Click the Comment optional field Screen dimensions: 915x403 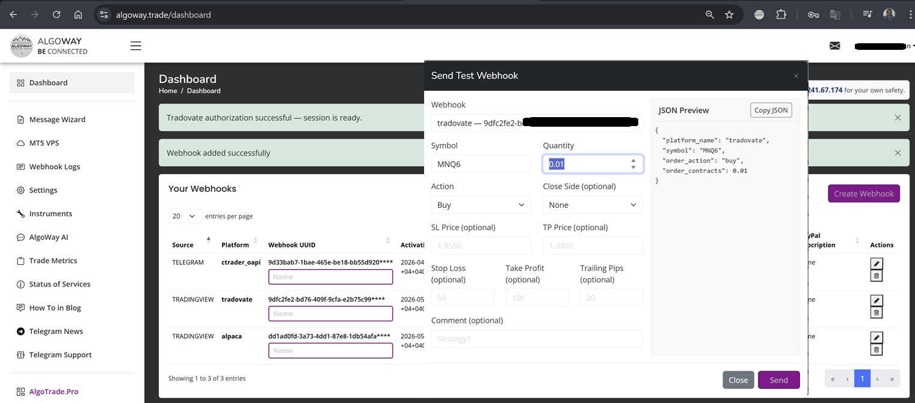pos(537,339)
